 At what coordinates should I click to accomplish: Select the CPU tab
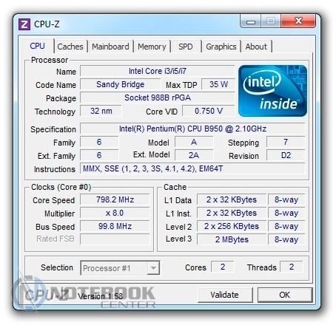37,46
